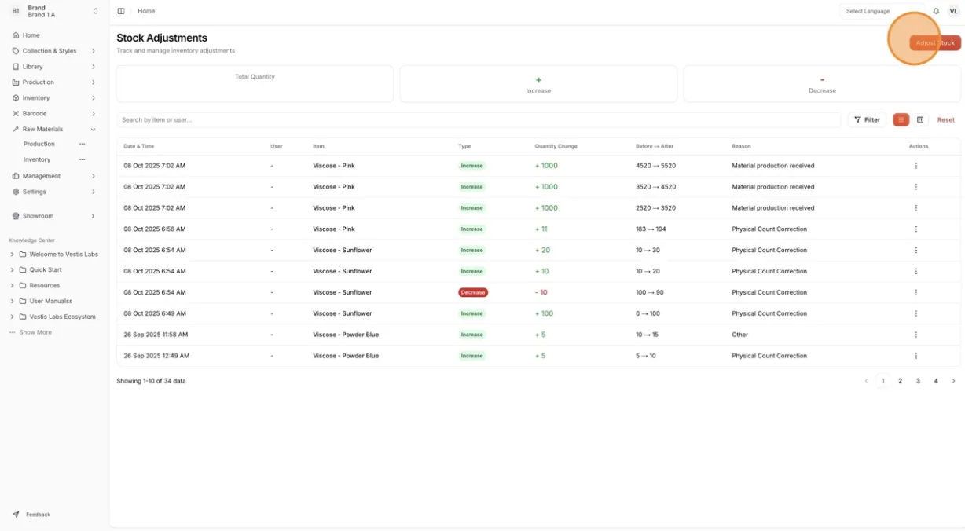Click the Barcode icon in sidebar

pyautogui.click(x=16, y=114)
